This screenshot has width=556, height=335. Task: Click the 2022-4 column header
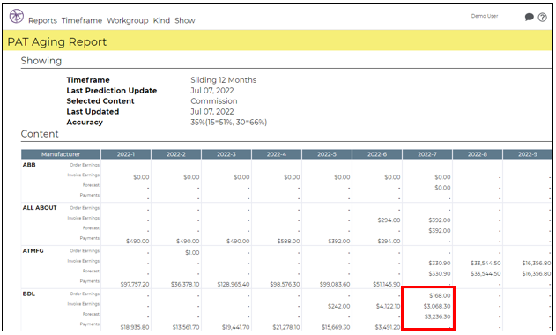coord(277,154)
